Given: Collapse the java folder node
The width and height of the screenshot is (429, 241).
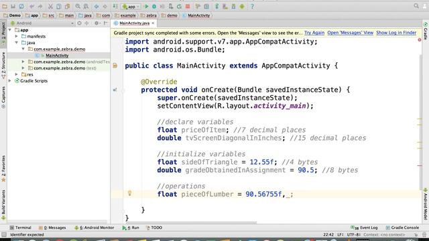Looking at the screenshot, I should 17,43.
